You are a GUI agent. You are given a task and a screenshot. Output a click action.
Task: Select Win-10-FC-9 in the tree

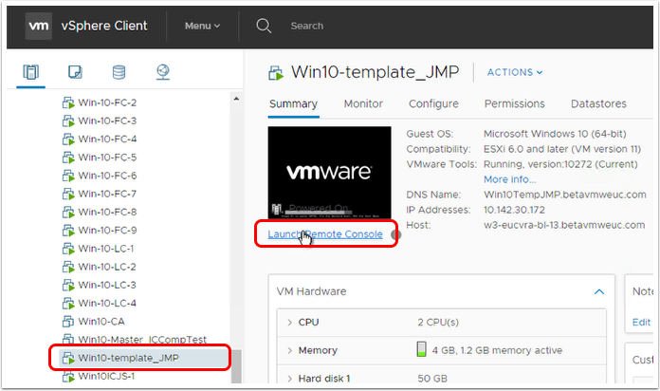click(x=107, y=231)
